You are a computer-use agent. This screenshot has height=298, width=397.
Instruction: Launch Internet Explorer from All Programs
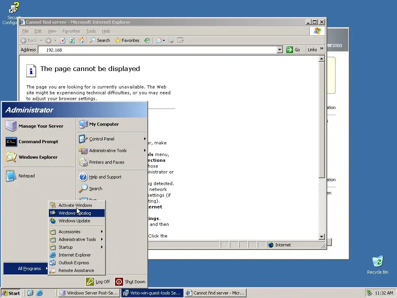[77, 255]
